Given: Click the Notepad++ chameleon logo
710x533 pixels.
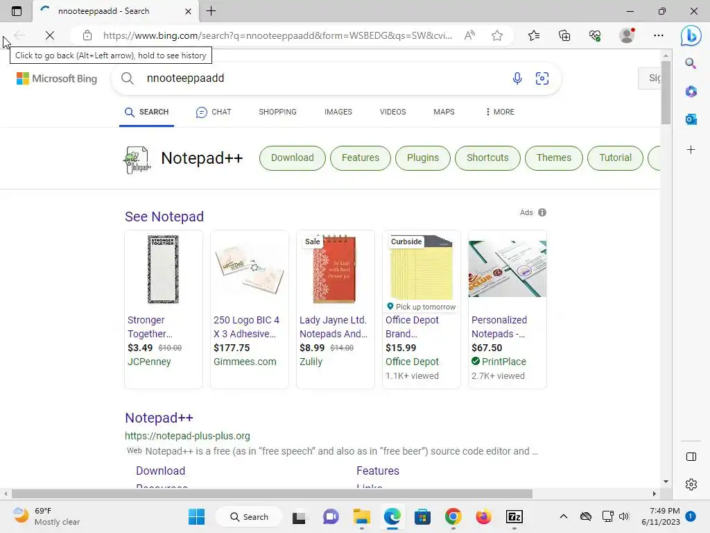Looking at the screenshot, I should 137,160.
